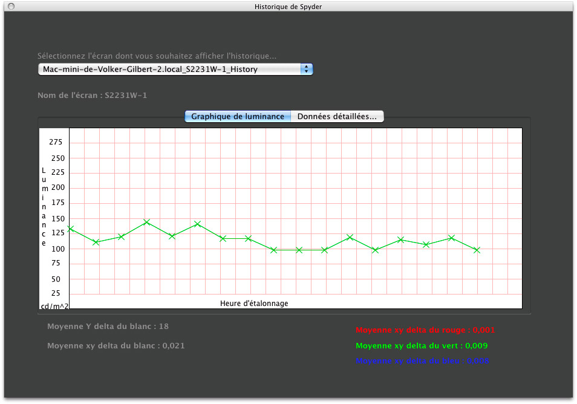This screenshot has height=404, width=577.
Task: Open the Données détaillées tab
Action: point(337,116)
